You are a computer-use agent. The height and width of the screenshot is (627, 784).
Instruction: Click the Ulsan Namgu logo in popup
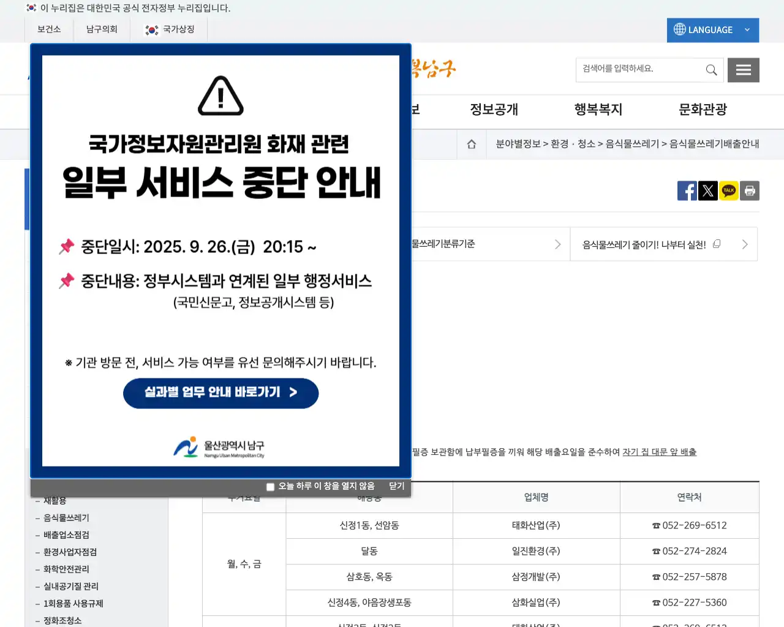[x=219, y=448]
